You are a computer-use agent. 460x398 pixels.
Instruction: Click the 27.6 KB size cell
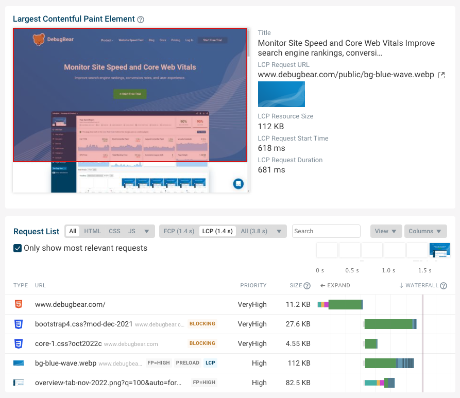point(298,324)
